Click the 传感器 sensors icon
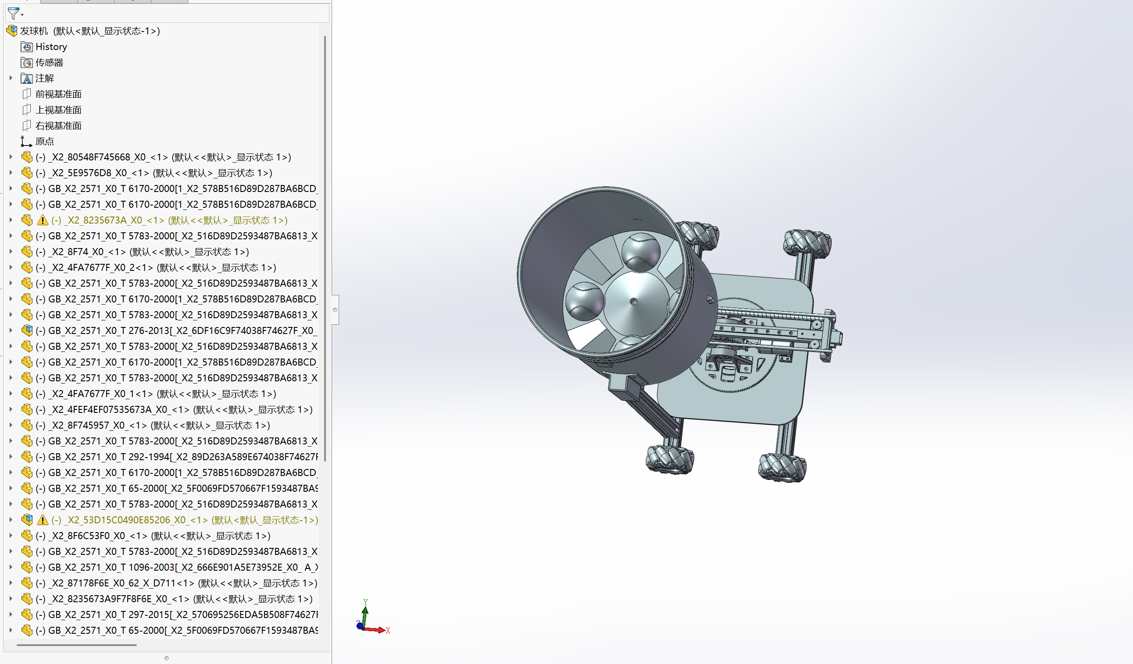The height and width of the screenshot is (664, 1133). 26,62
